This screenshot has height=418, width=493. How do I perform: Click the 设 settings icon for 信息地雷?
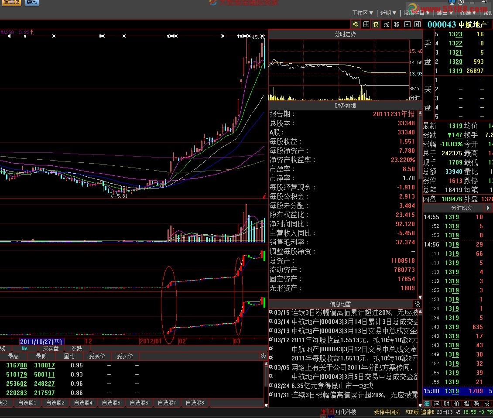(x=417, y=304)
